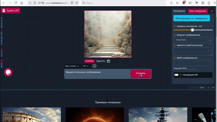217x122 pixels.
Task: Go back with the browser back arrow
Action: point(4,3)
